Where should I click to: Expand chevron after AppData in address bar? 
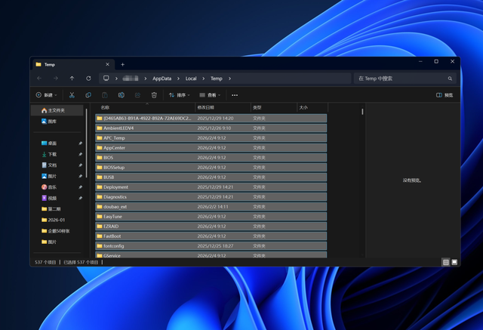178,79
